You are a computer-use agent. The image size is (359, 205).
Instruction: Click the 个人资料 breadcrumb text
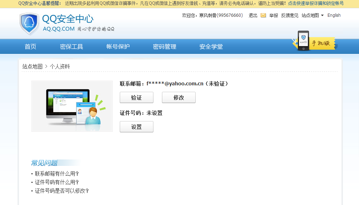coord(60,66)
